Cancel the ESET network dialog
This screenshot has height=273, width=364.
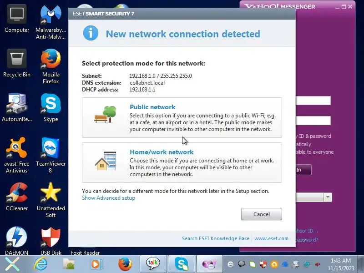coord(261,214)
